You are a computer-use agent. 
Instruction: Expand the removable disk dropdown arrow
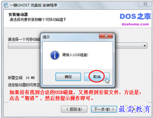[144, 46]
